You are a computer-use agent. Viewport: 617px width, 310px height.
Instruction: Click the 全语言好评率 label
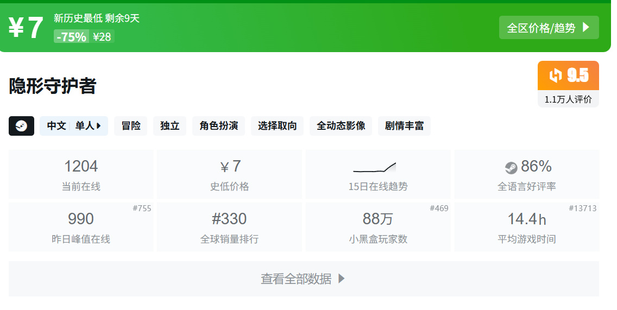click(526, 186)
